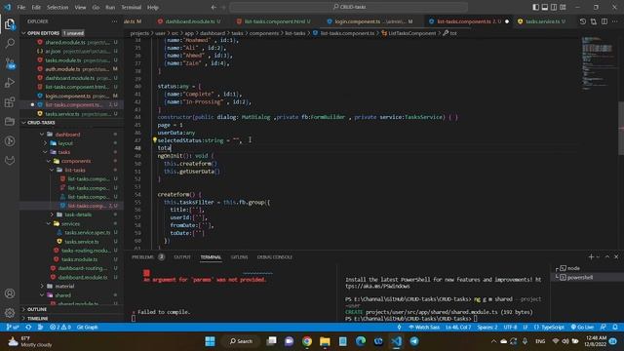Open the Extensions view
The width and height of the screenshot is (624, 351).
coord(10,101)
